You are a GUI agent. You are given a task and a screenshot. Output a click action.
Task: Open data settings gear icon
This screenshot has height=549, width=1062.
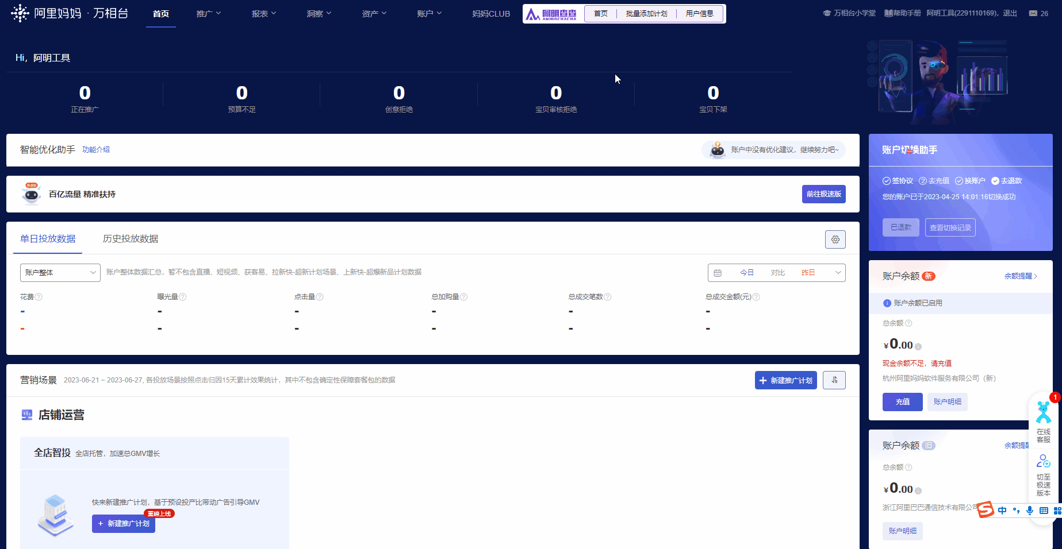[835, 239]
